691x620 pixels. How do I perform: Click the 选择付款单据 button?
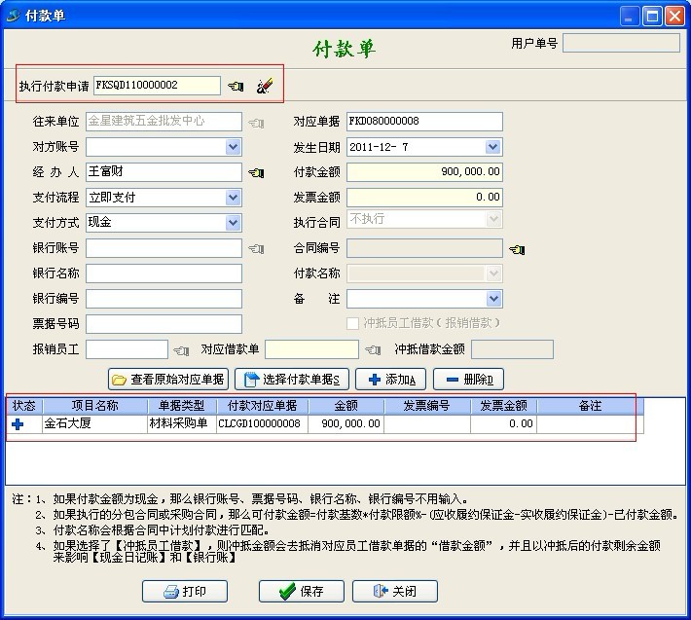point(292,379)
